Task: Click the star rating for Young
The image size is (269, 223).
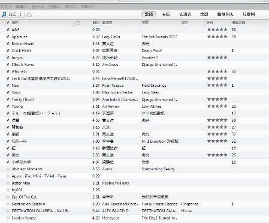Action: tap(217, 106)
